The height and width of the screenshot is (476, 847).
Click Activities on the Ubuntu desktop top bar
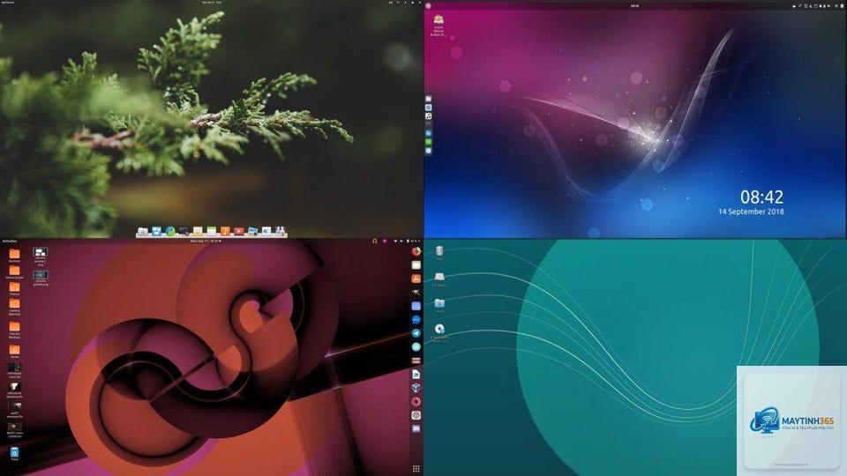coord(10,242)
